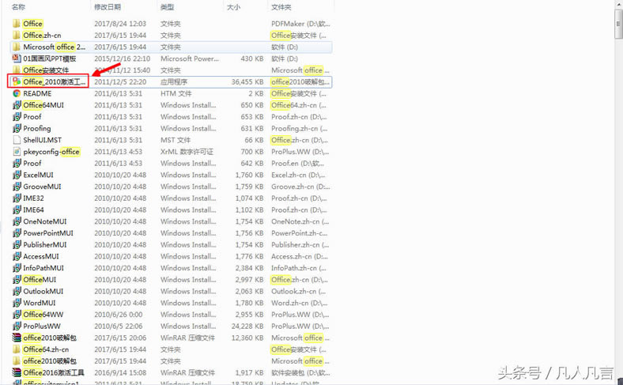The image size is (623, 385).
Task: Select the OneNoteMUI installer icon
Action: click(17, 221)
